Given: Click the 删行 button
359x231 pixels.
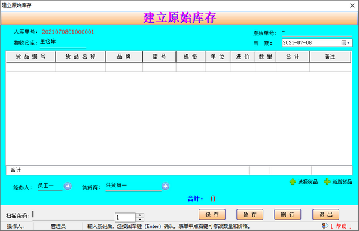Looking at the screenshot, I should pyautogui.click(x=288, y=214).
